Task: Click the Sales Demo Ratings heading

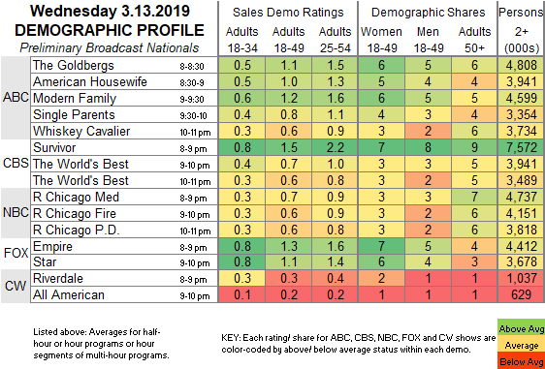Action: click(288, 13)
